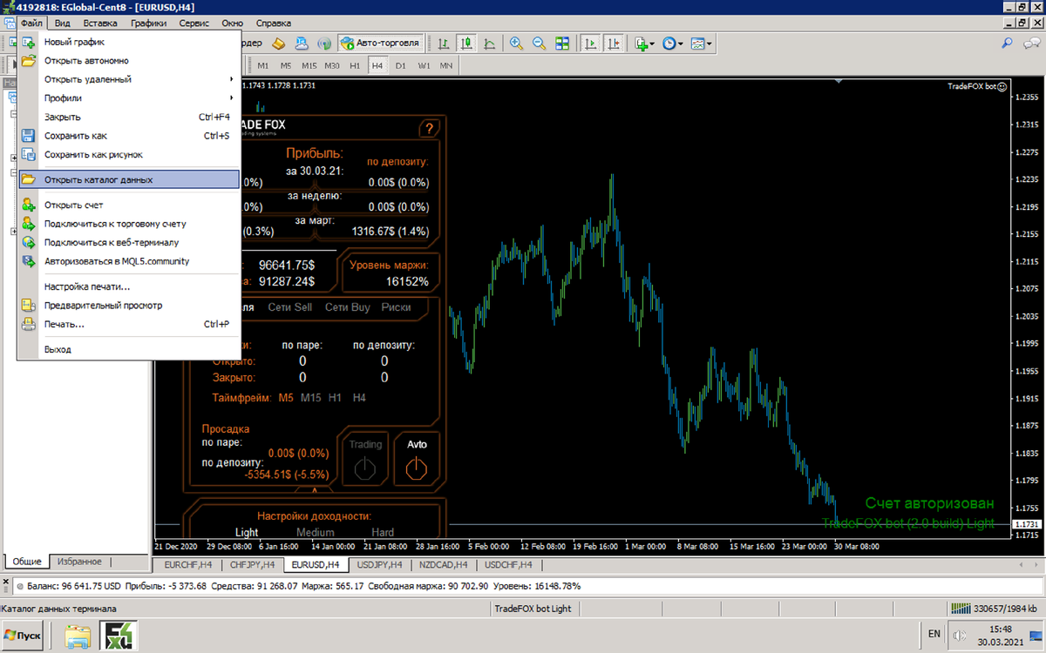
Task: Select the Hard profitability setting
Action: [x=383, y=532]
